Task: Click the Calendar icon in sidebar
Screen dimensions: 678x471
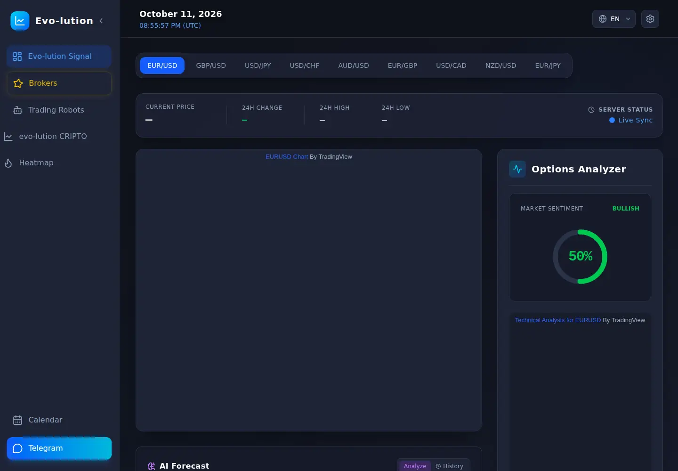Action: tap(18, 420)
